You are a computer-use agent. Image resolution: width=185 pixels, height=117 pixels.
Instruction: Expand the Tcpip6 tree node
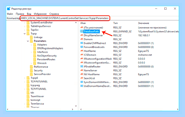point(24,78)
